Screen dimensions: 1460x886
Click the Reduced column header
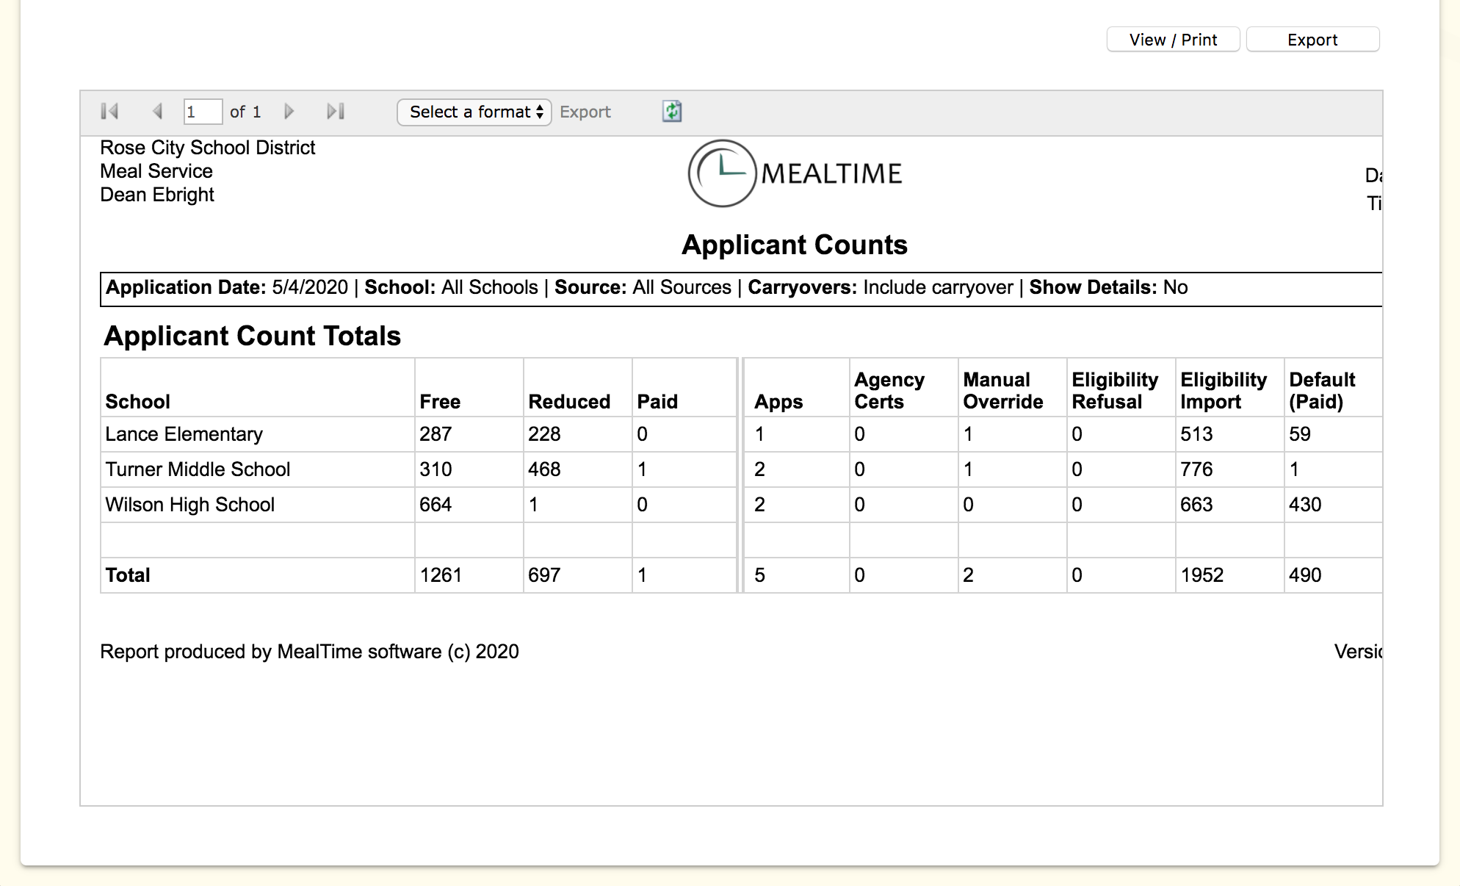(x=569, y=401)
